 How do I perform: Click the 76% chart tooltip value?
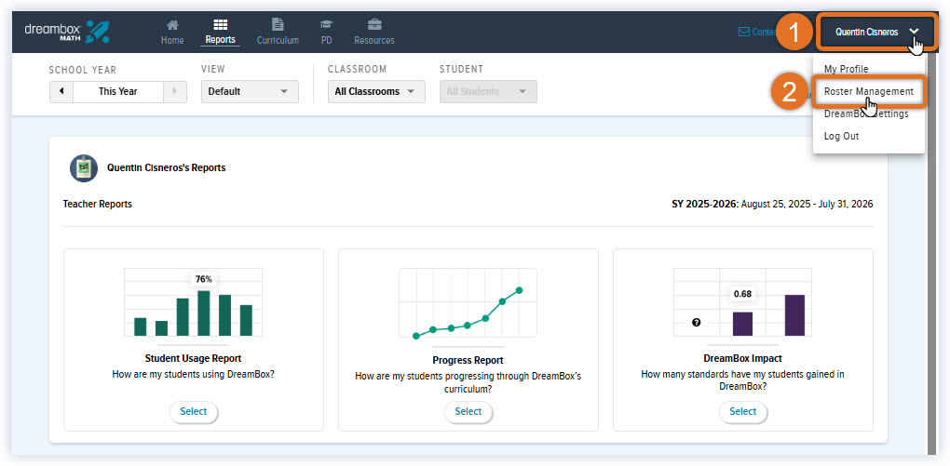[204, 279]
